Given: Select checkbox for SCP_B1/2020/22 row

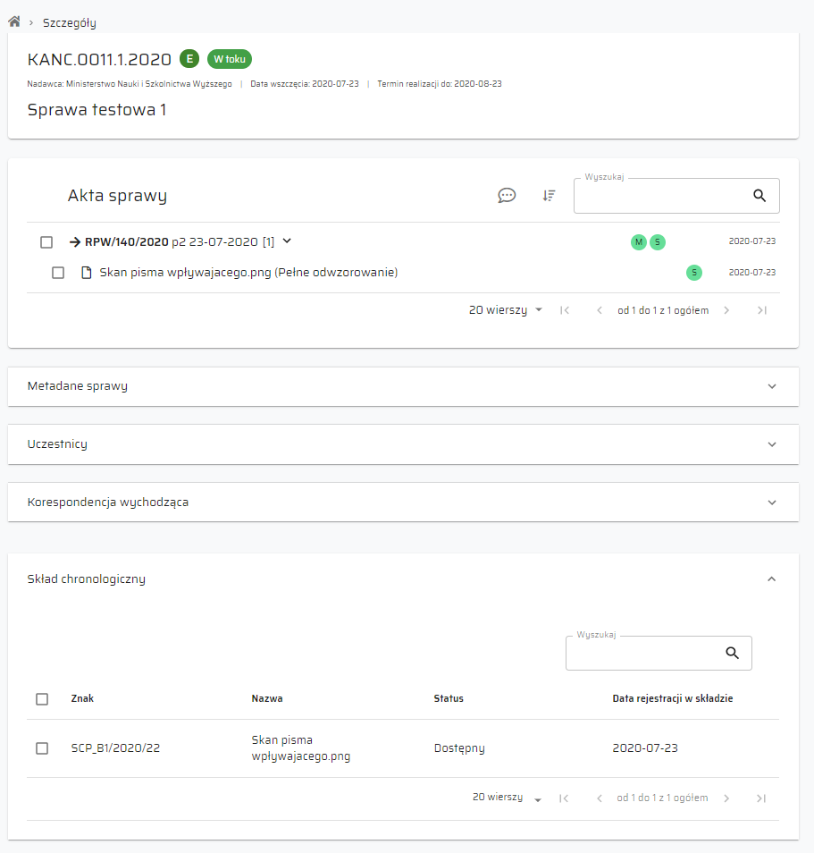Looking at the screenshot, I should [x=42, y=748].
